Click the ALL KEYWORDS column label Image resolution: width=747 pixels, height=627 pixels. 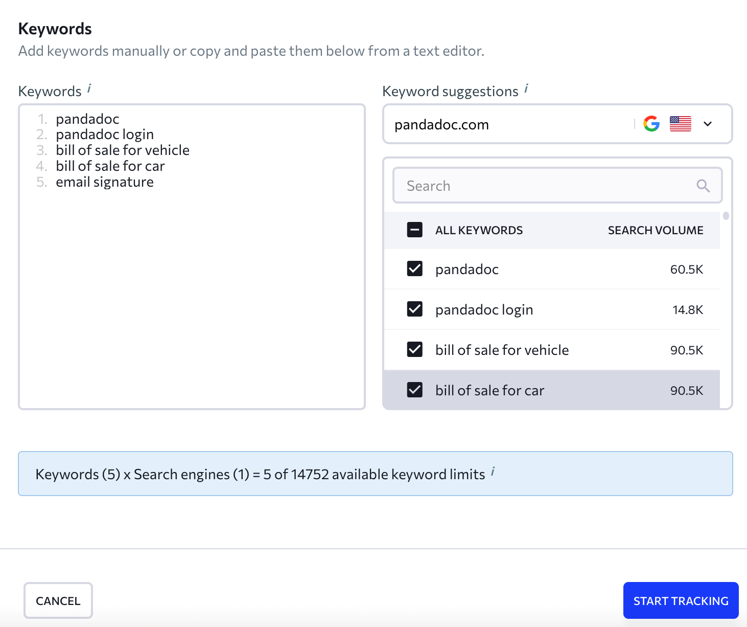tap(479, 230)
